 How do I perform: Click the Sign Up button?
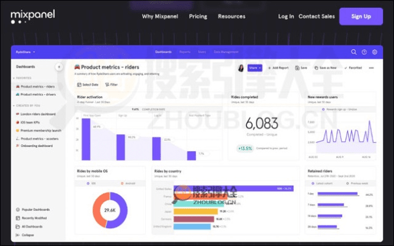[361, 17]
